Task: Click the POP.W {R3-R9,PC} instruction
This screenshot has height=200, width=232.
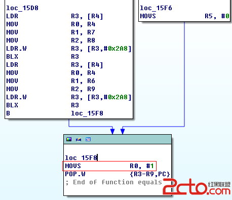Action: [x=118, y=174]
